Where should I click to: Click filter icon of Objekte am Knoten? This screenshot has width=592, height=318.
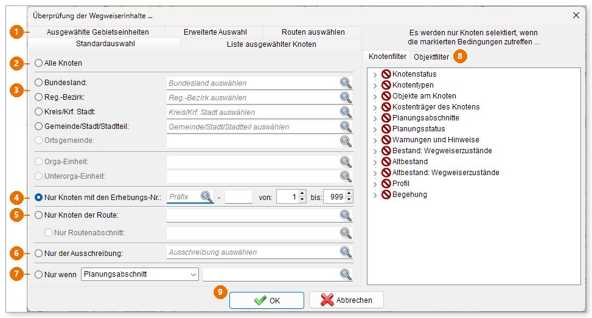point(386,96)
